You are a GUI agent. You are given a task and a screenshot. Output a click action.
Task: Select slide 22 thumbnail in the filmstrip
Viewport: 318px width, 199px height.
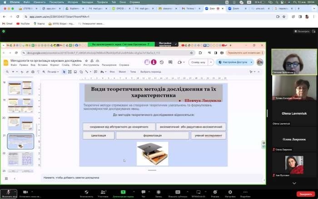(21, 159)
